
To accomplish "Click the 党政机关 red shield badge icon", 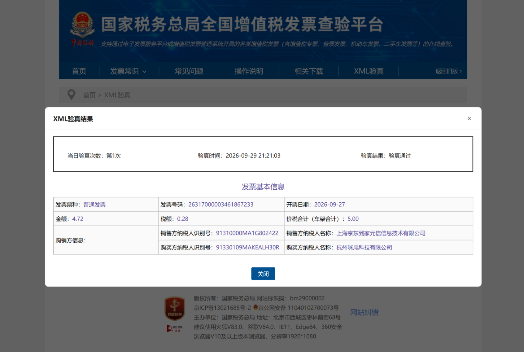I will (x=175, y=309).
